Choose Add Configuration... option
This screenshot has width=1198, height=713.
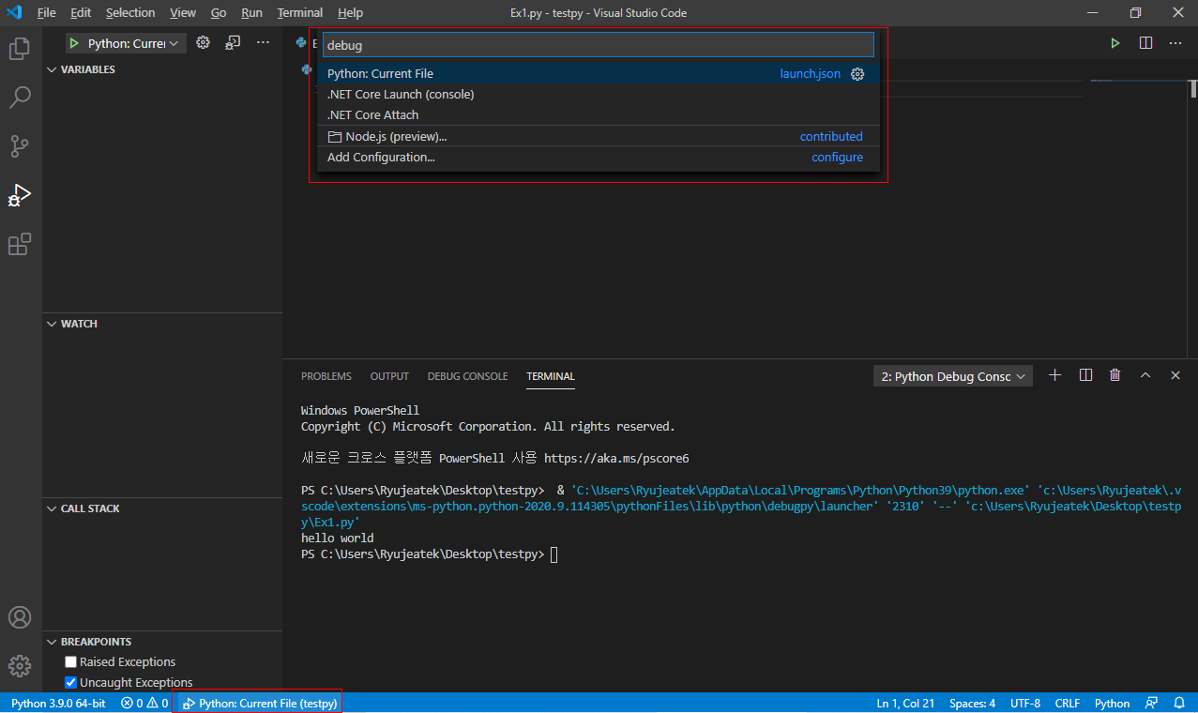599,158
